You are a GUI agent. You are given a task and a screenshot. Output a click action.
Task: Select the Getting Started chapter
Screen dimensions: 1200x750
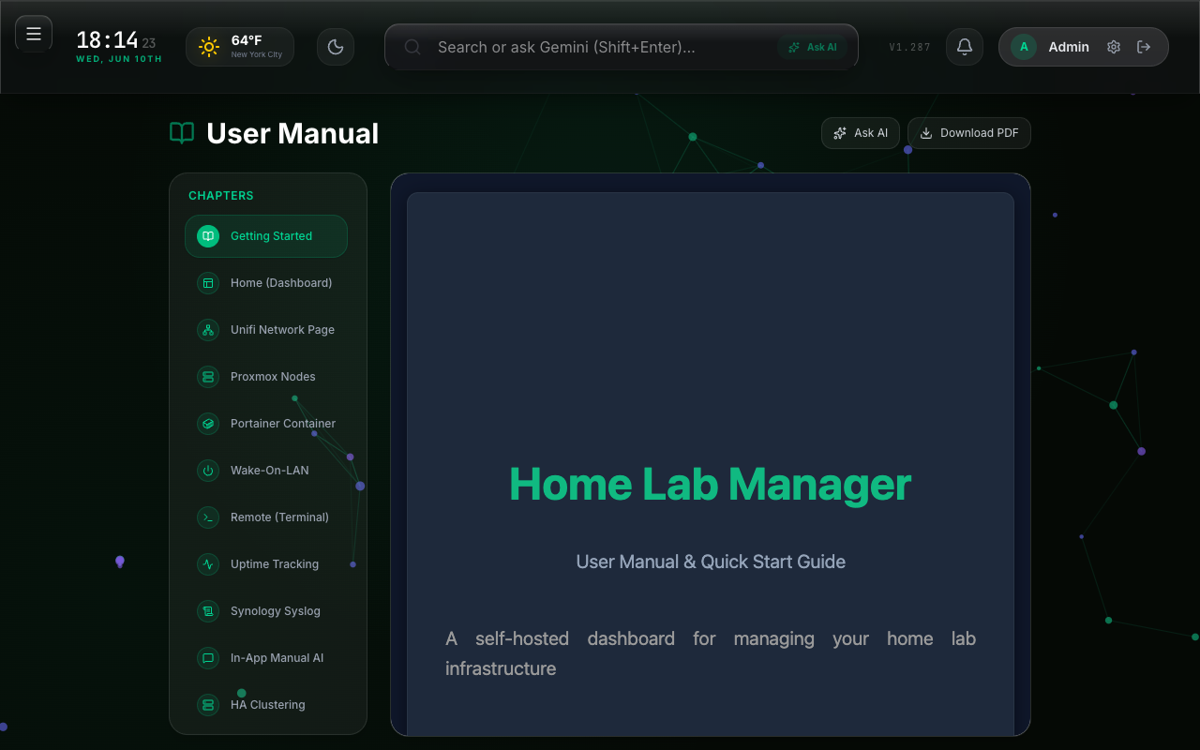pyautogui.click(x=266, y=236)
